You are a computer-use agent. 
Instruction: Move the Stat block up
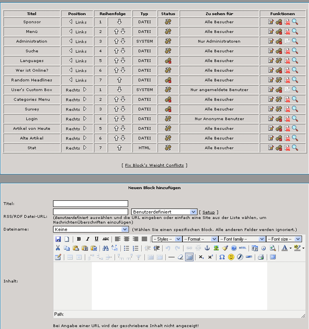click(119, 148)
